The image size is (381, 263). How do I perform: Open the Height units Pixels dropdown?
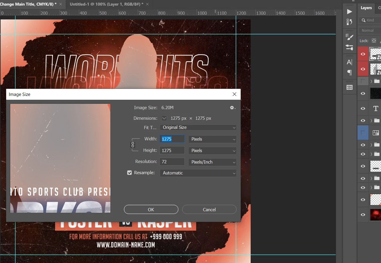[x=212, y=150]
